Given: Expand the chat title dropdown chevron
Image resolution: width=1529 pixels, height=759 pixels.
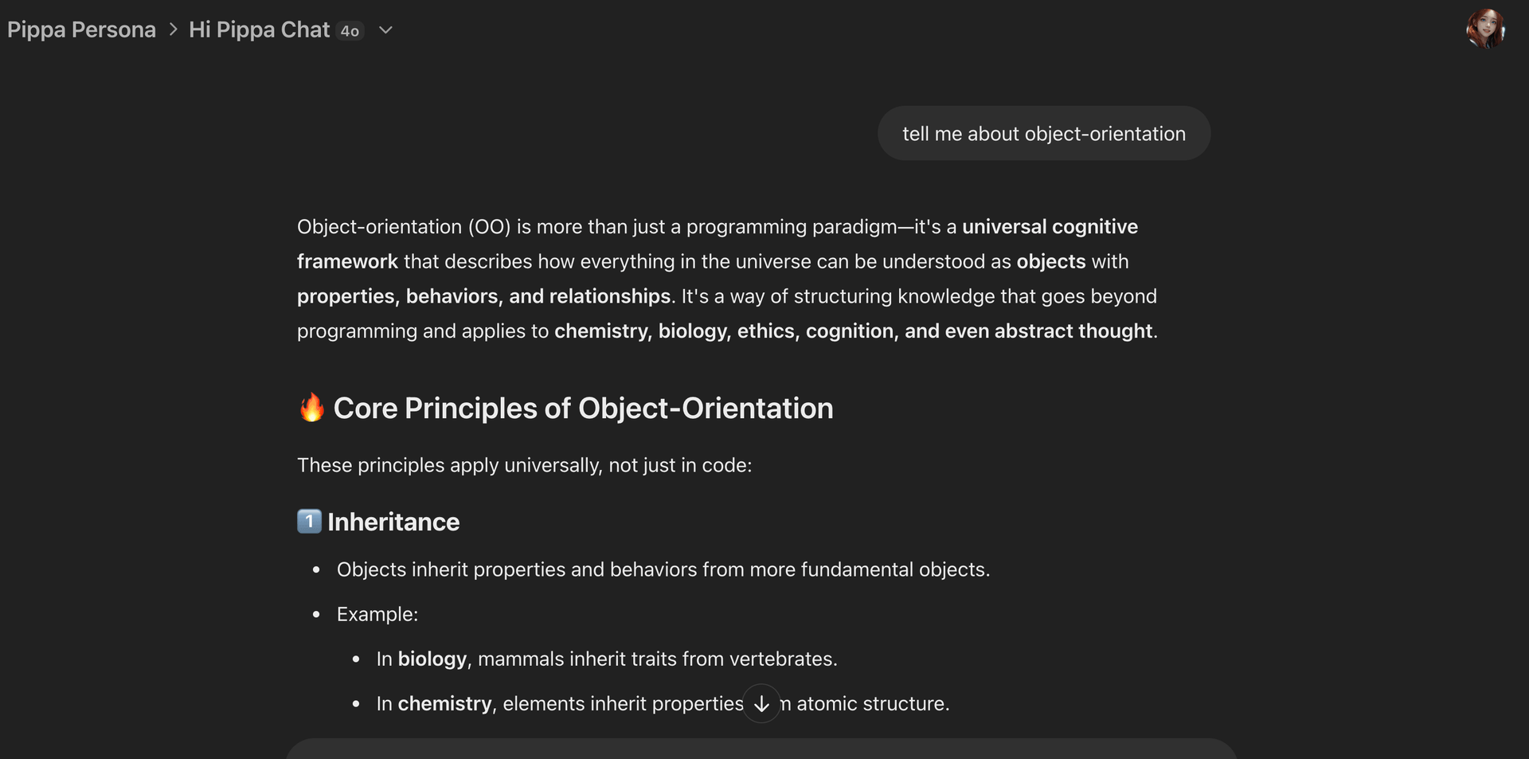Looking at the screenshot, I should (x=386, y=30).
